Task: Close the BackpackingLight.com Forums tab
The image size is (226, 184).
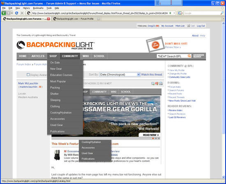Action: pos(48,19)
